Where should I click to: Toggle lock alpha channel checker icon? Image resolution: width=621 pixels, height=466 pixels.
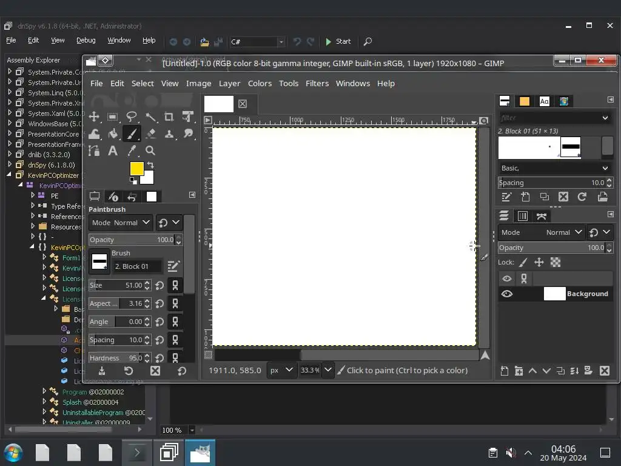click(x=556, y=262)
